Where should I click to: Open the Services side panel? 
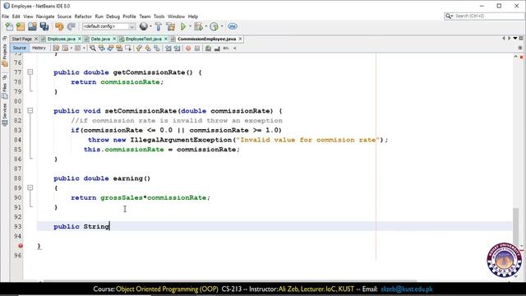point(4,114)
